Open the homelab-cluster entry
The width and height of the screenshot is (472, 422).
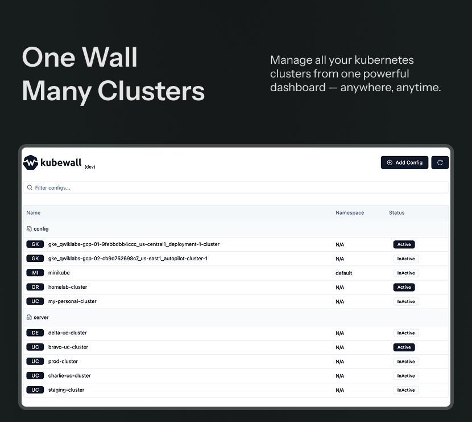pos(68,286)
